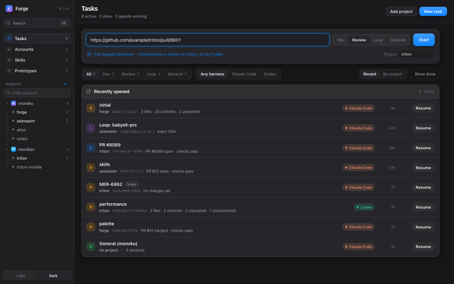Open the Project triton selector

[416, 54]
